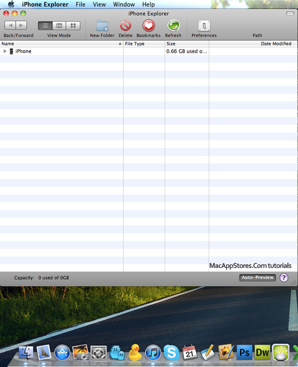The width and height of the screenshot is (298, 367).
Task: Open Photoshop from the Dock
Action: pyautogui.click(x=244, y=352)
